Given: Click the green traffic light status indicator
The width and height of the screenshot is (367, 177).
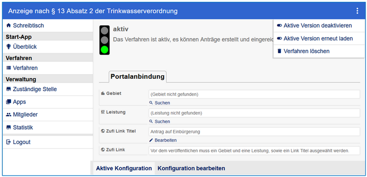Looking at the screenshot, I should pos(104,50).
